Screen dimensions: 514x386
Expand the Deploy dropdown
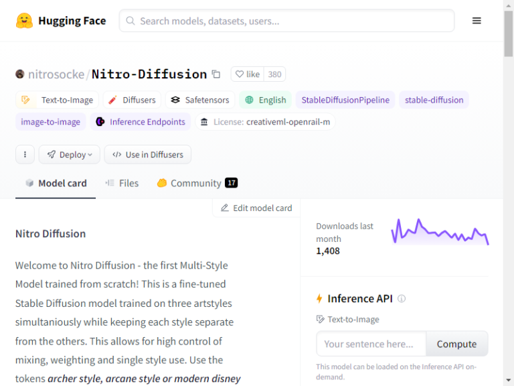point(69,154)
